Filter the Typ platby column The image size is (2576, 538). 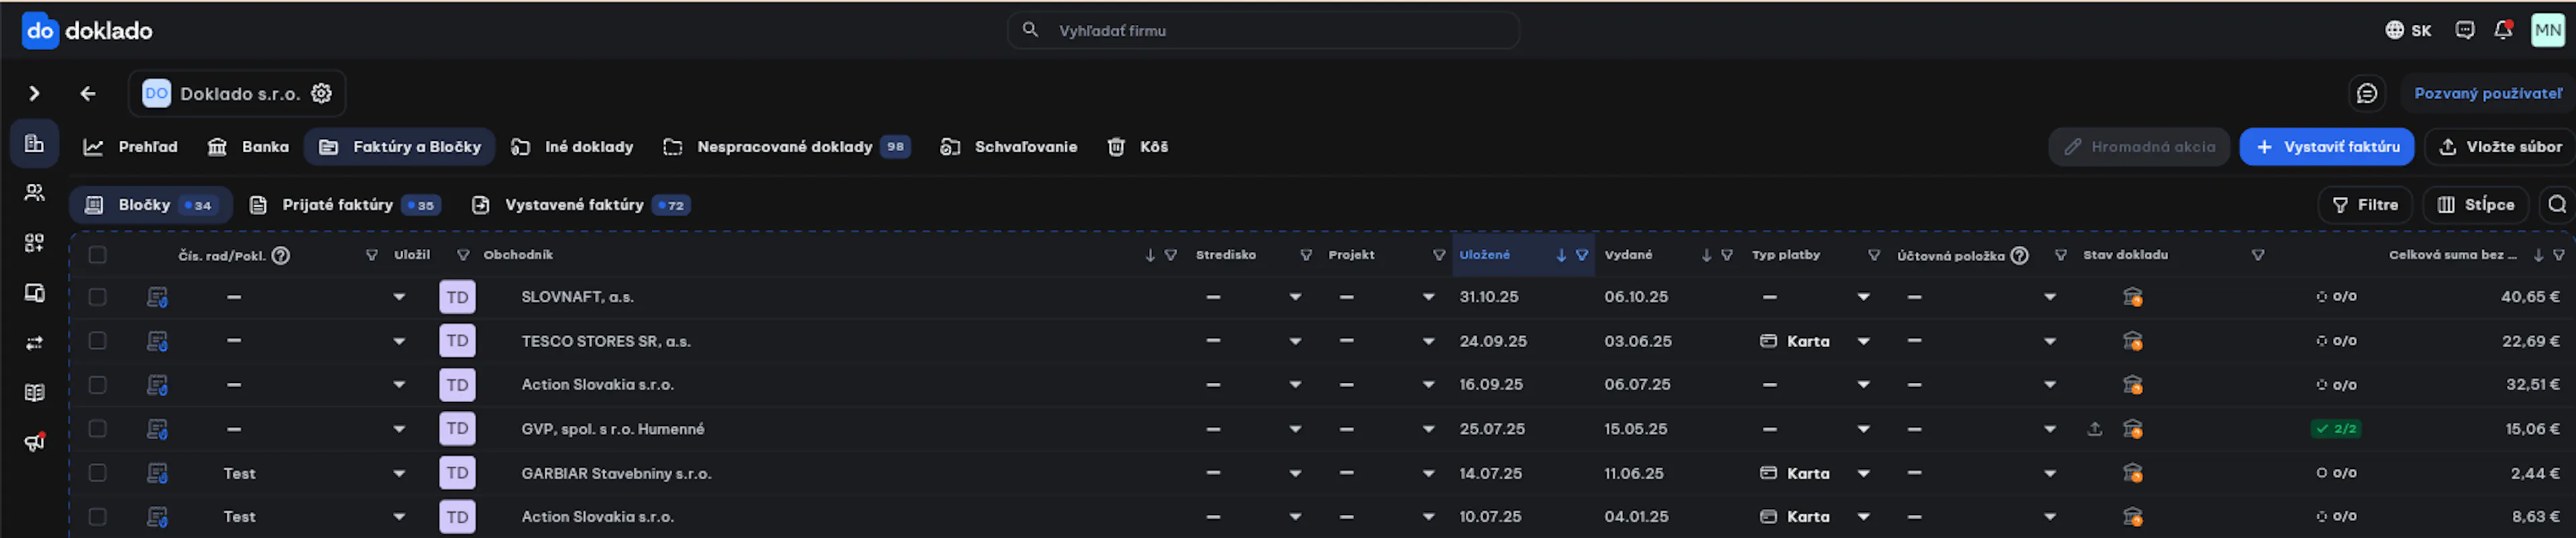(x=1873, y=255)
